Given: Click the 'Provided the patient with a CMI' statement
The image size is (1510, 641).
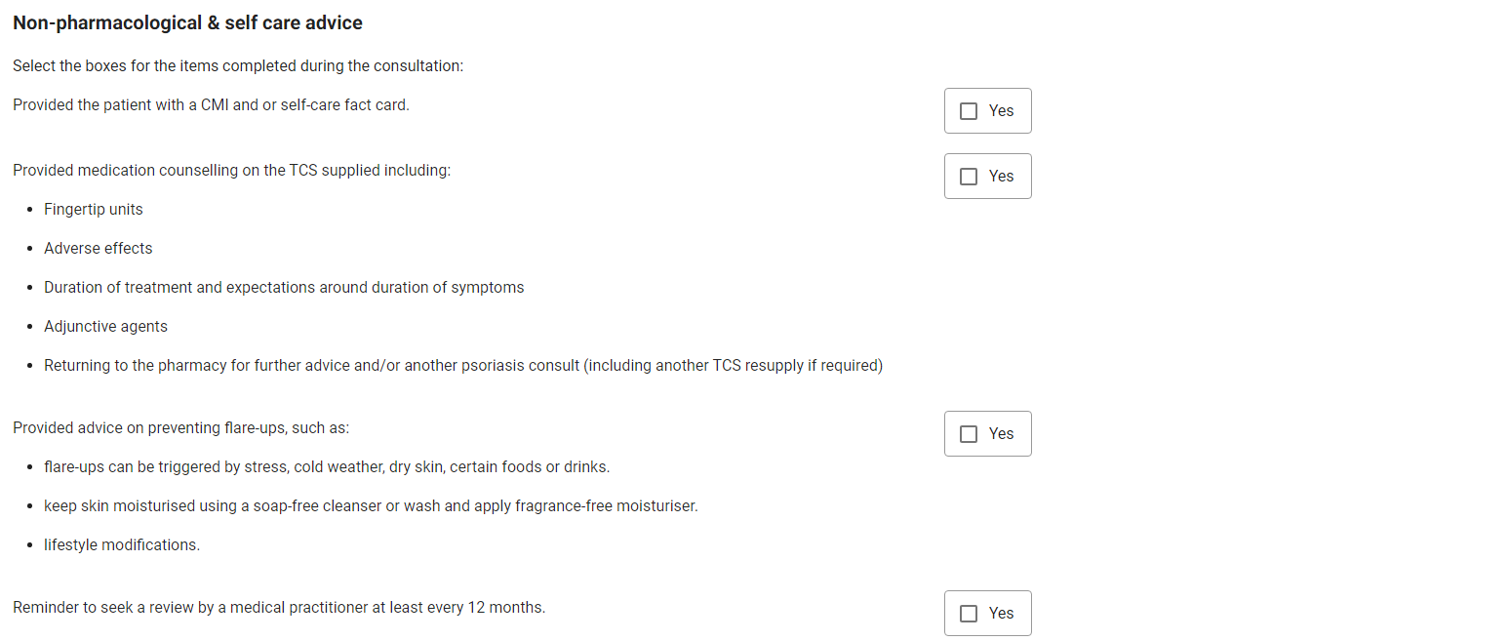Looking at the screenshot, I should (x=211, y=105).
